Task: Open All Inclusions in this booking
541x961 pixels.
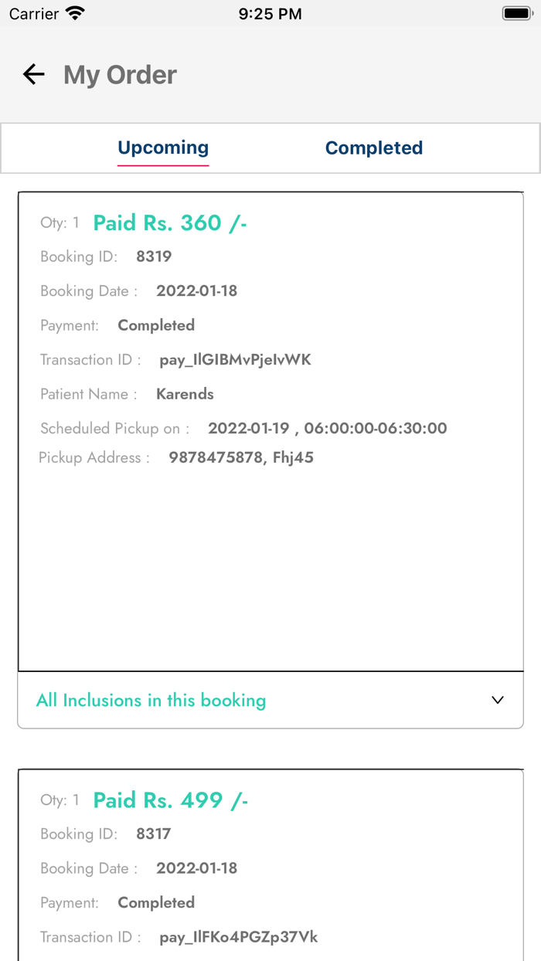Action: 151,700
